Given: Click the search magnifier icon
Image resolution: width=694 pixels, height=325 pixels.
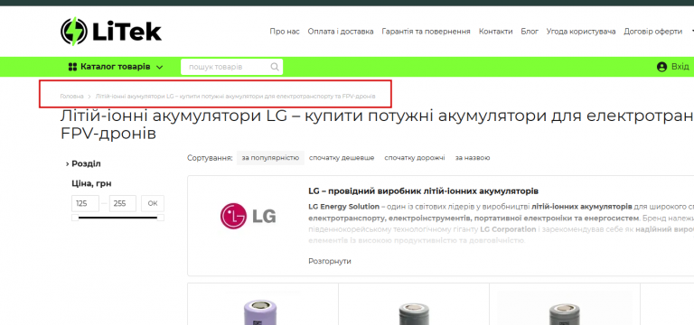Looking at the screenshot, I should coord(275,67).
